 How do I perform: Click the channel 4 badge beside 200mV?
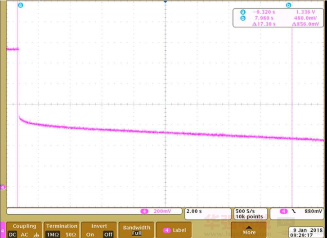(x=145, y=211)
